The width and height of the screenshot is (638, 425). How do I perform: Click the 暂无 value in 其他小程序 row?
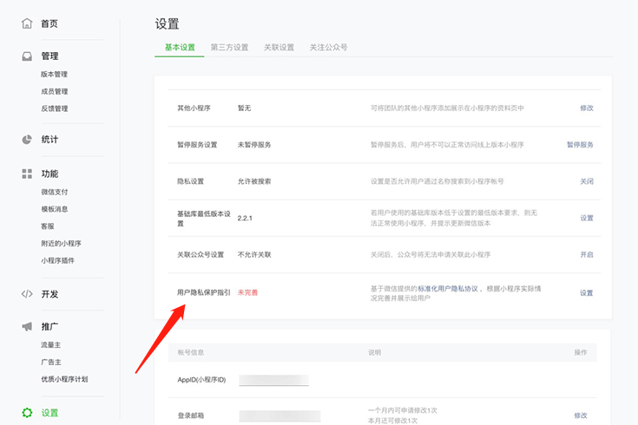[245, 108]
